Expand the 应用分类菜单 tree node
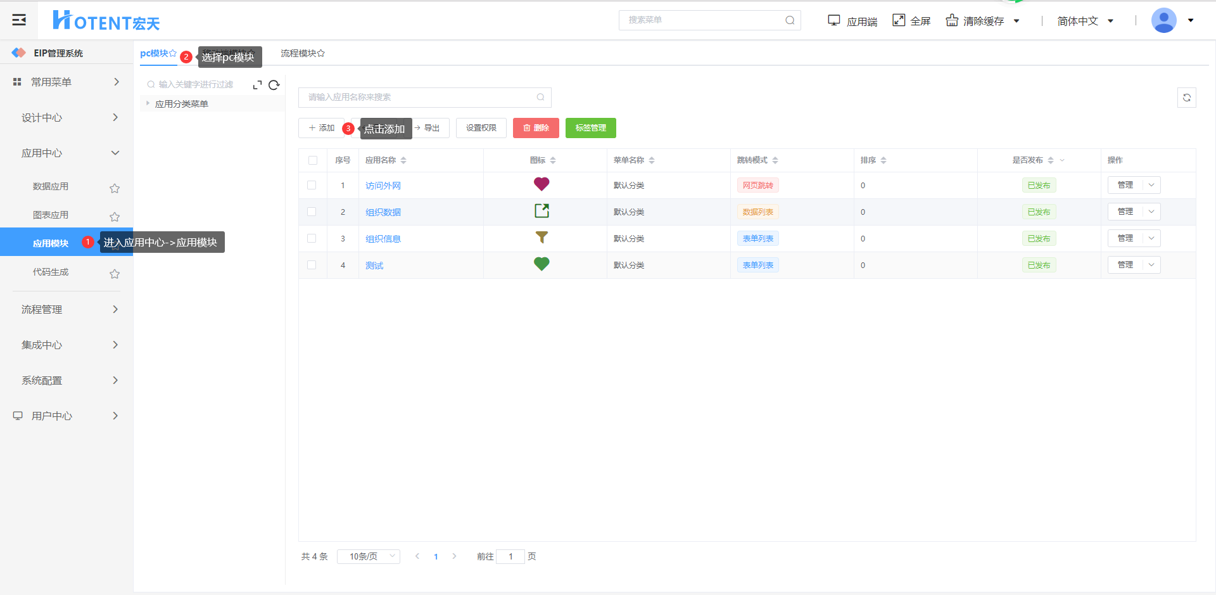Image resolution: width=1216 pixels, height=595 pixels. coord(148,103)
